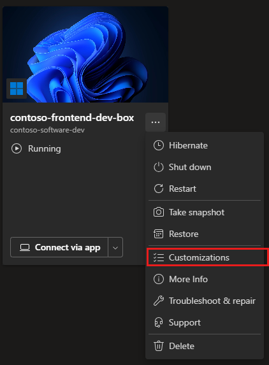Viewport: 269px width, 365px height.
Task: Click the Customizations checklist icon
Action: pos(158,257)
